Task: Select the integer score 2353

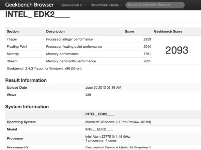Action: click(x=147, y=39)
